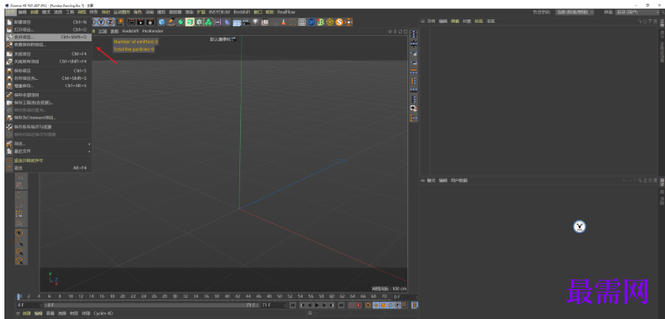This screenshot has height=319, width=665.
Task: Toggle scale keyframe recording
Action: coord(383,305)
